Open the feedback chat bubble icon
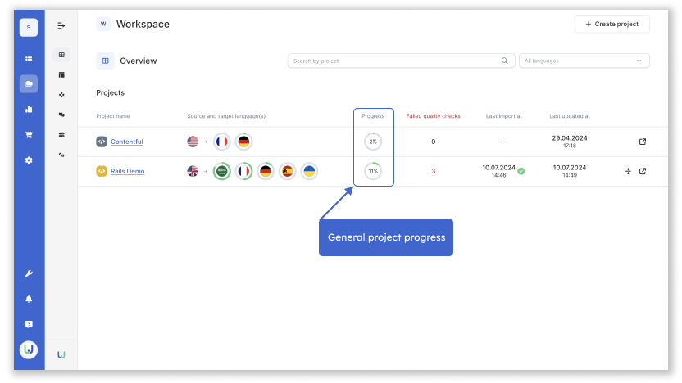 click(29, 324)
